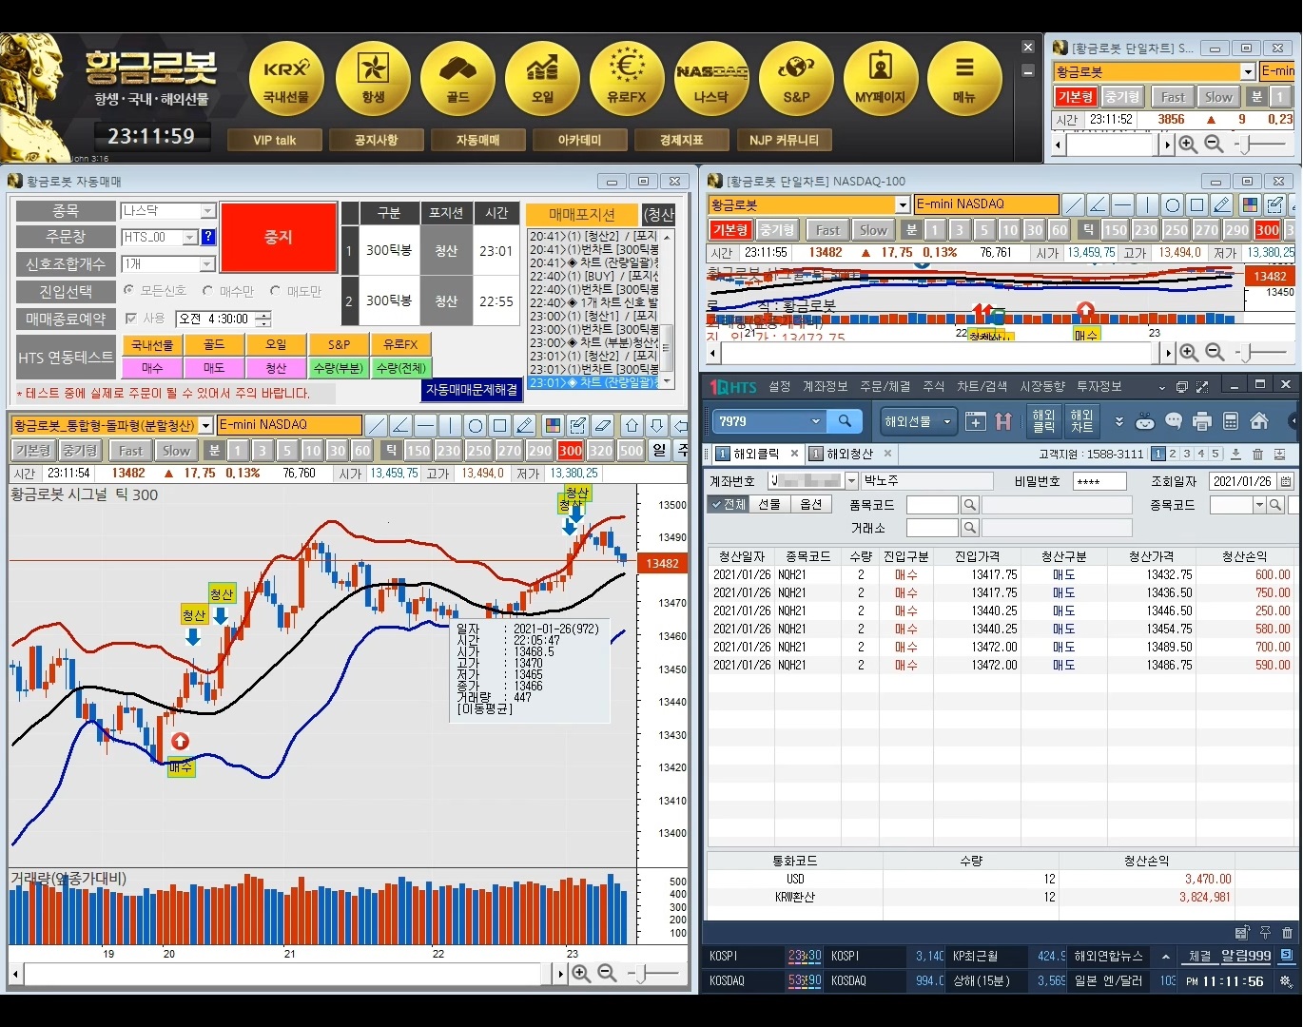This screenshot has width=1303, height=1027.
Task: Click 수량(전체) green button
Action: click(400, 367)
